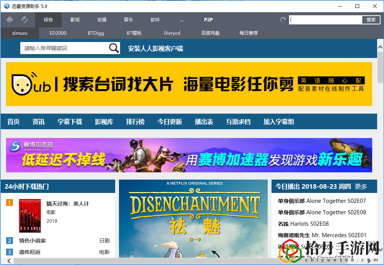Open the Disenchantment 祛魅 poster
384x265 pixels.
tap(193, 219)
